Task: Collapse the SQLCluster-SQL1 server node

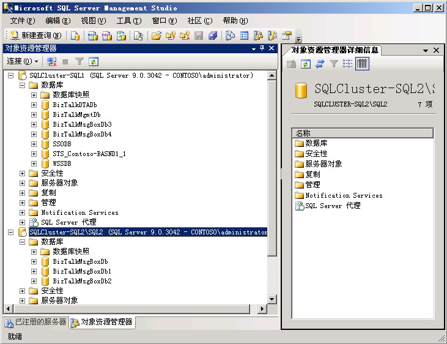Action: (10, 76)
